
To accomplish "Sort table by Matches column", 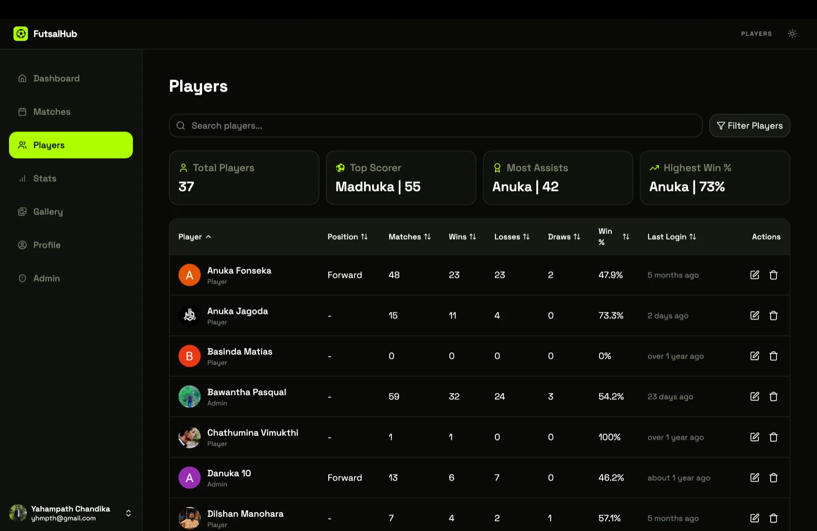I will pos(410,237).
